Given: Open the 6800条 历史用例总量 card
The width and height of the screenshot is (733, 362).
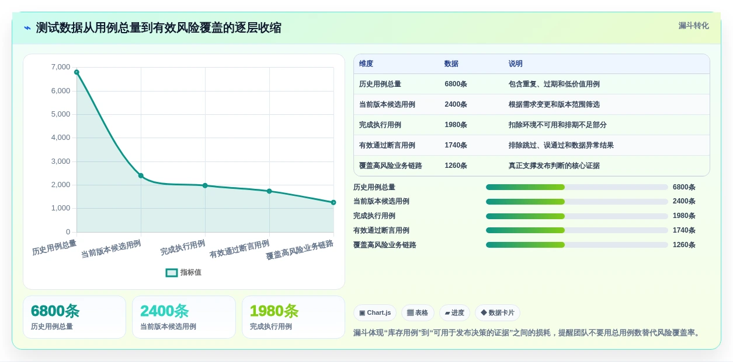Looking at the screenshot, I should [x=74, y=317].
